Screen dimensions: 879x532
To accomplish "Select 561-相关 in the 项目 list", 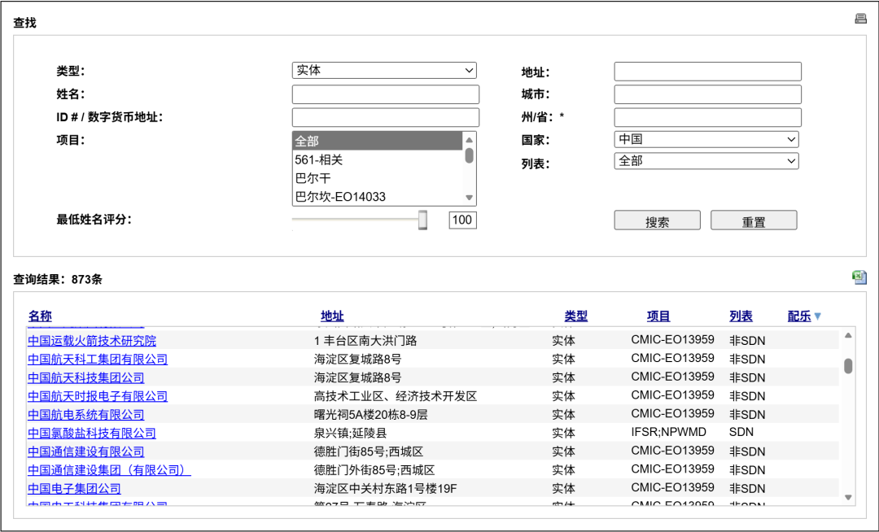I will (377, 160).
